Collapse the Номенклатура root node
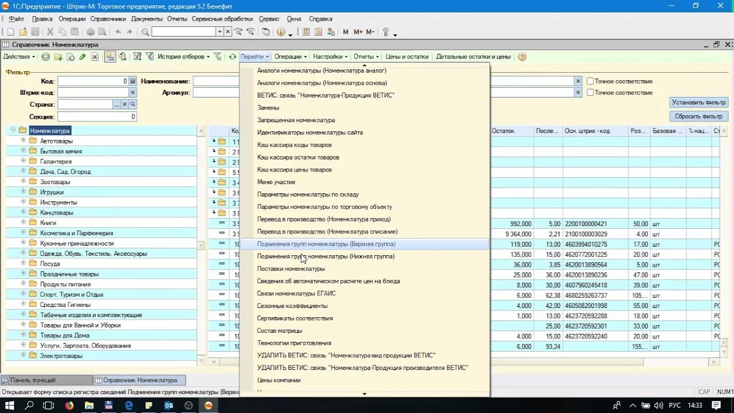Image resolution: width=734 pixels, height=413 pixels. coord(13,130)
